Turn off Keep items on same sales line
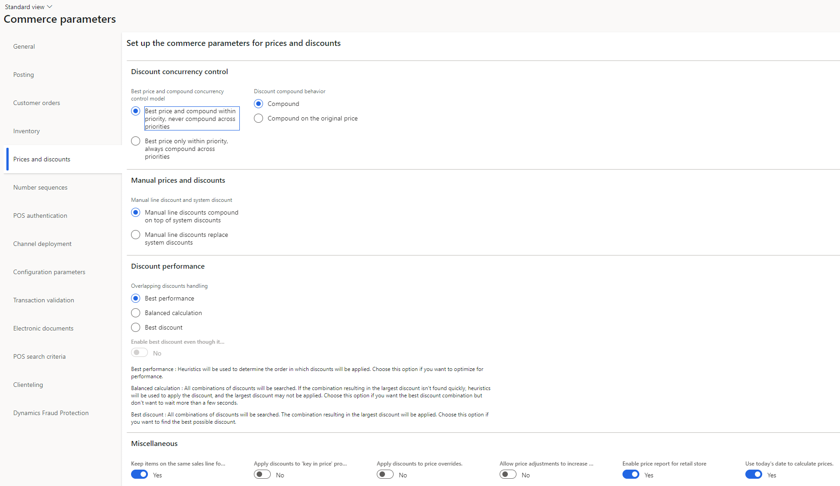The width and height of the screenshot is (840, 486). [x=139, y=475]
